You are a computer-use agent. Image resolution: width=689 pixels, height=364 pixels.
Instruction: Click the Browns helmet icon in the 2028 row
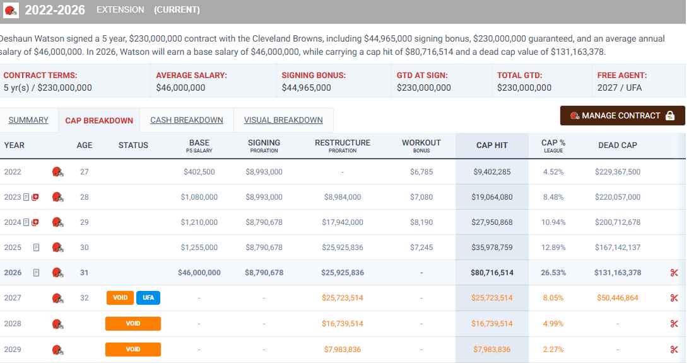pos(57,324)
